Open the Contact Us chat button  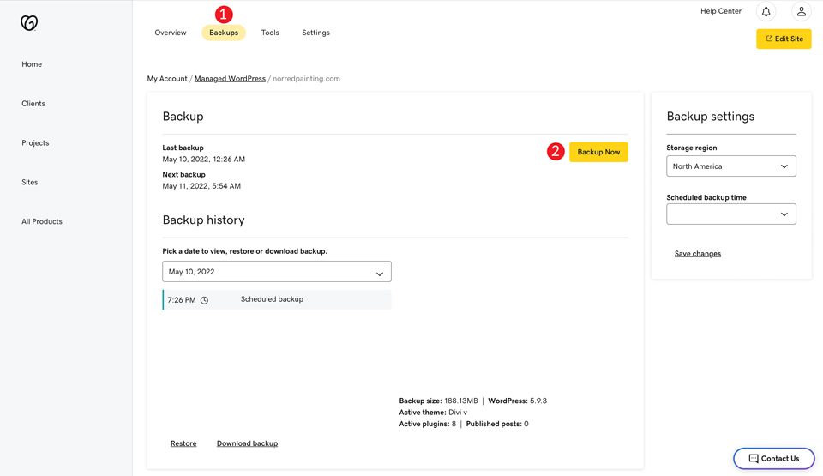pos(773,458)
